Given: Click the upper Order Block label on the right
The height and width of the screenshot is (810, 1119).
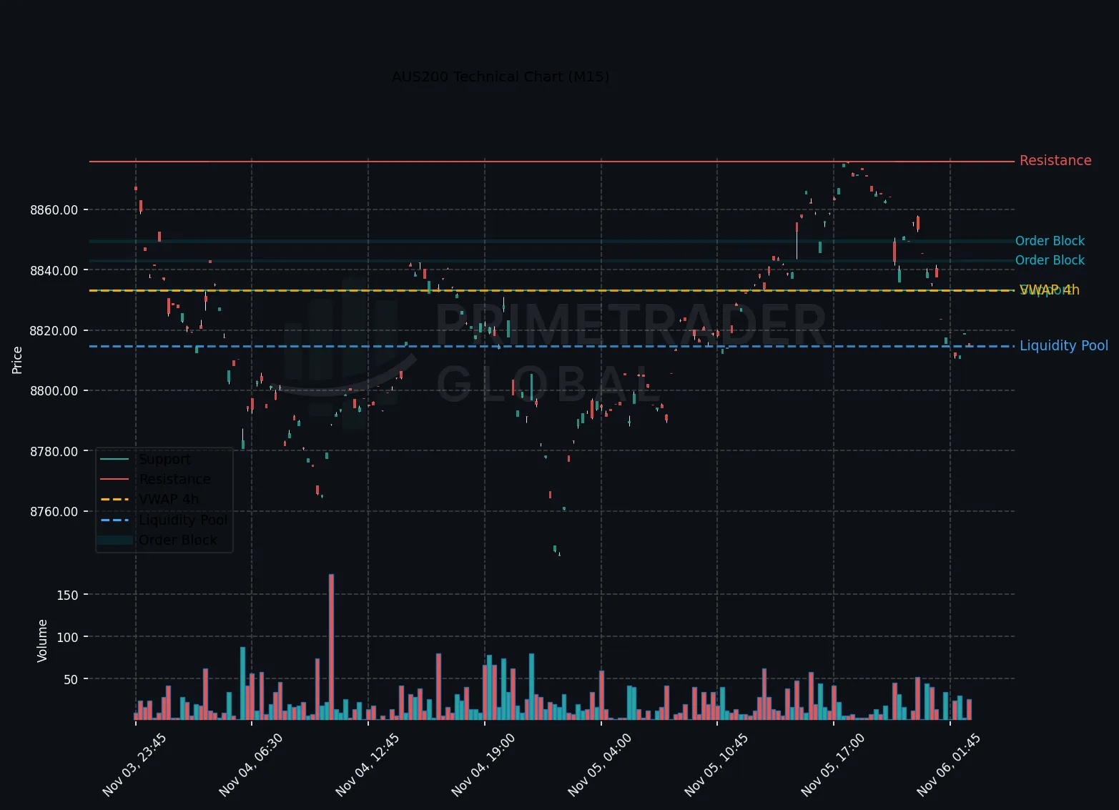Looking at the screenshot, I should pyautogui.click(x=1050, y=241).
